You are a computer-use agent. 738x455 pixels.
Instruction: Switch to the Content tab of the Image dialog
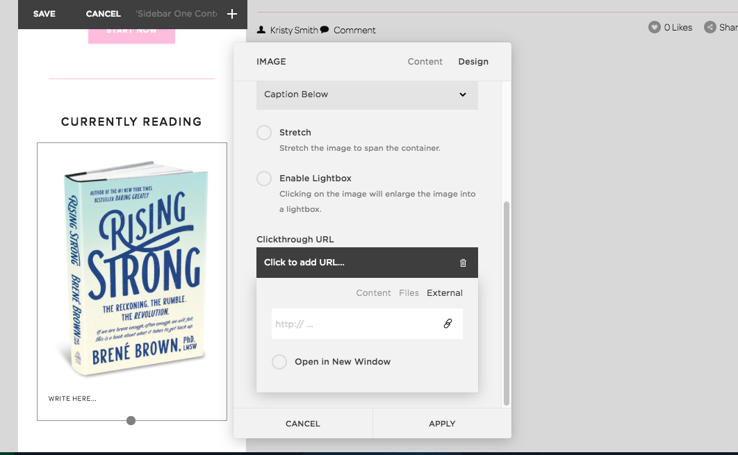coord(425,62)
